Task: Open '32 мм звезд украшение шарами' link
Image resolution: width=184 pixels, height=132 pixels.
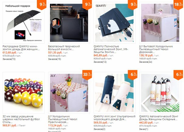Action: pyautogui.click(x=21, y=119)
